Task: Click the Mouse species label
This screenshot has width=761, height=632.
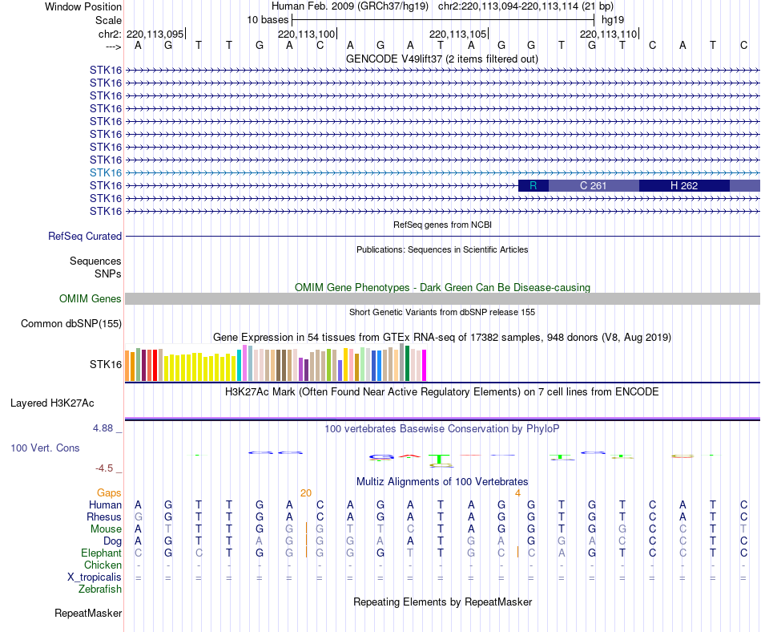Action: click(106, 529)
